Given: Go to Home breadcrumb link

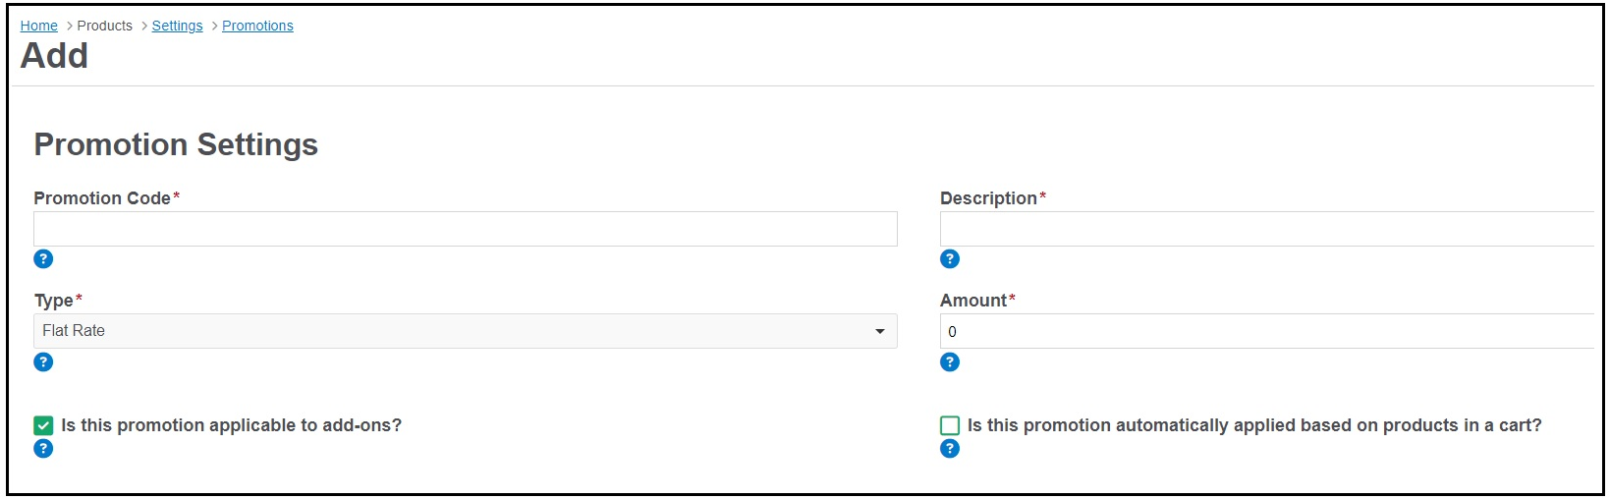Looking at the screenshot, I should click(39, 26).
